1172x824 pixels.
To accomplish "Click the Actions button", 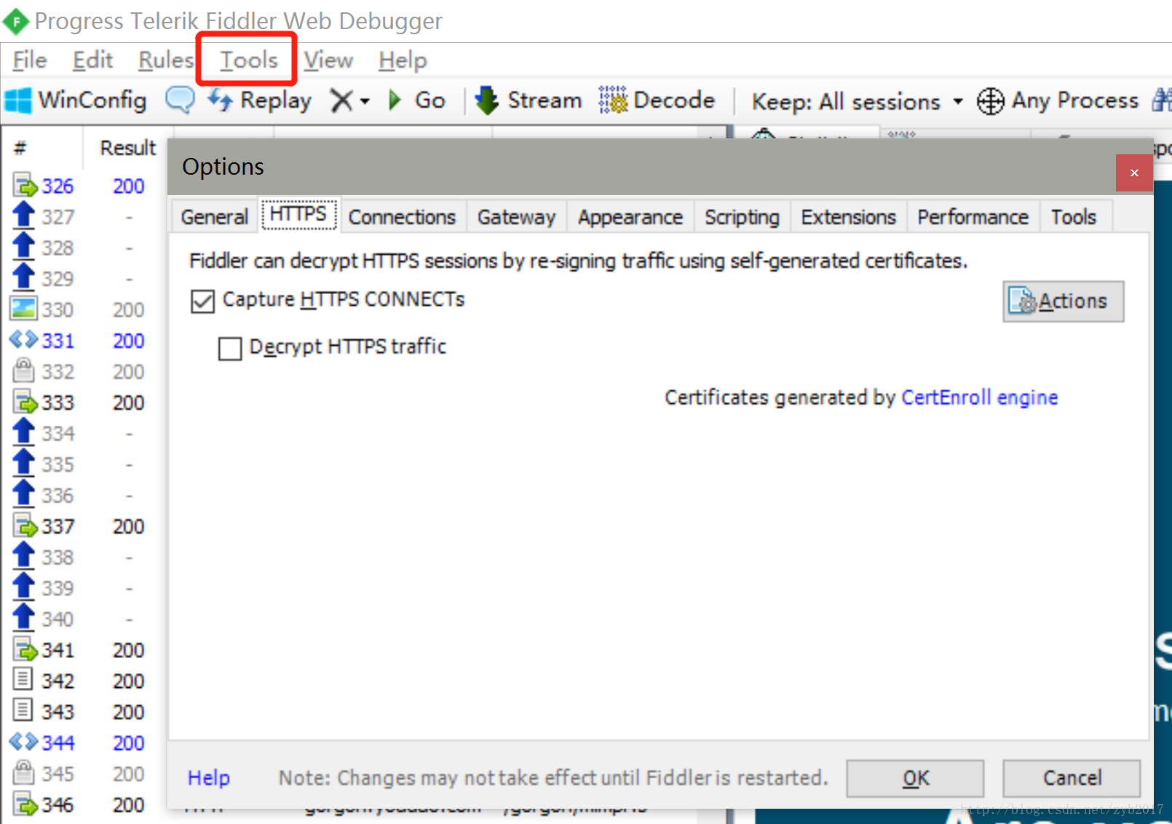I will [x=1063, y=301].
